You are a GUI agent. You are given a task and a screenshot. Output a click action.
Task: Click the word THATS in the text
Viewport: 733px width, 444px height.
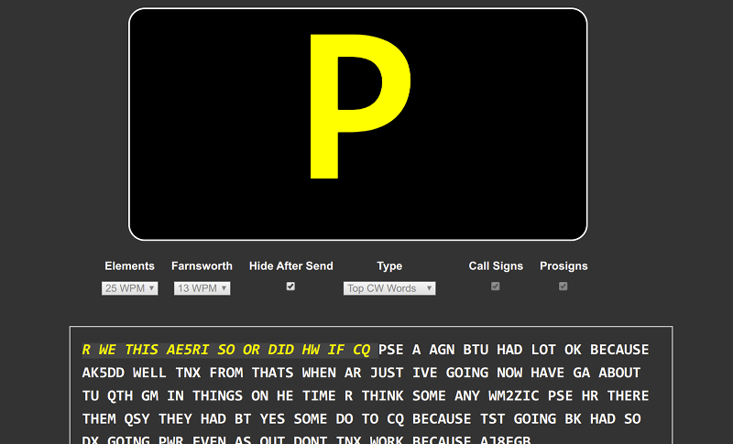(274, 373)
